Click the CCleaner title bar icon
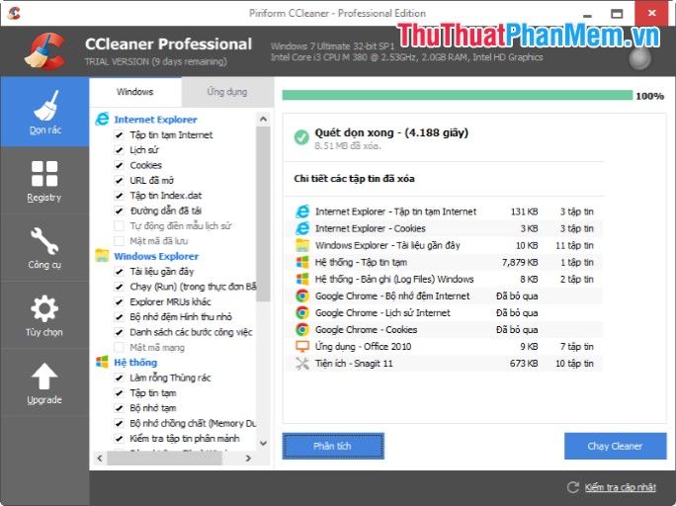Image resolution: width=676 pixels, height=506 pixels. [14, 13]
